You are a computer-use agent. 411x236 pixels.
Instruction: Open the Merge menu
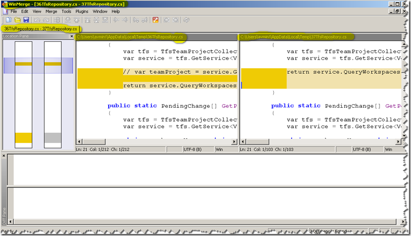(x=51, y=12)
